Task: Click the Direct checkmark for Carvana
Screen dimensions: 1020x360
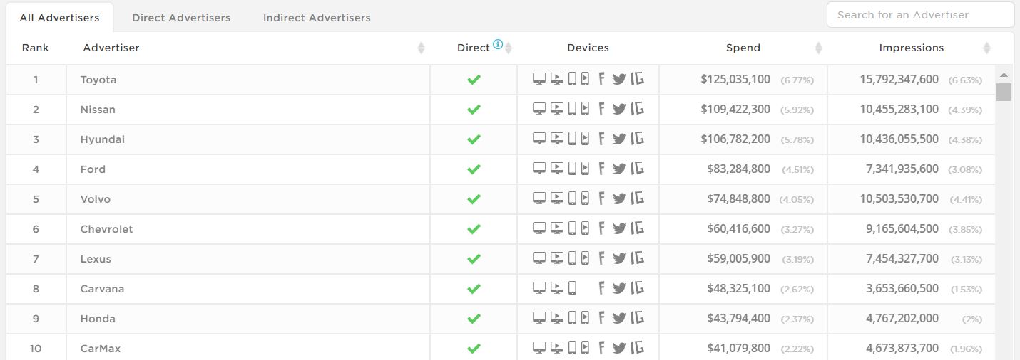Action: 474,289
